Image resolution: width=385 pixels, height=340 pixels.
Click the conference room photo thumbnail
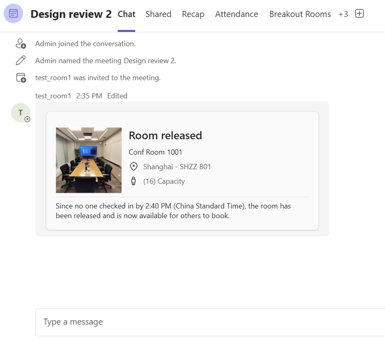tap(88, 160)
